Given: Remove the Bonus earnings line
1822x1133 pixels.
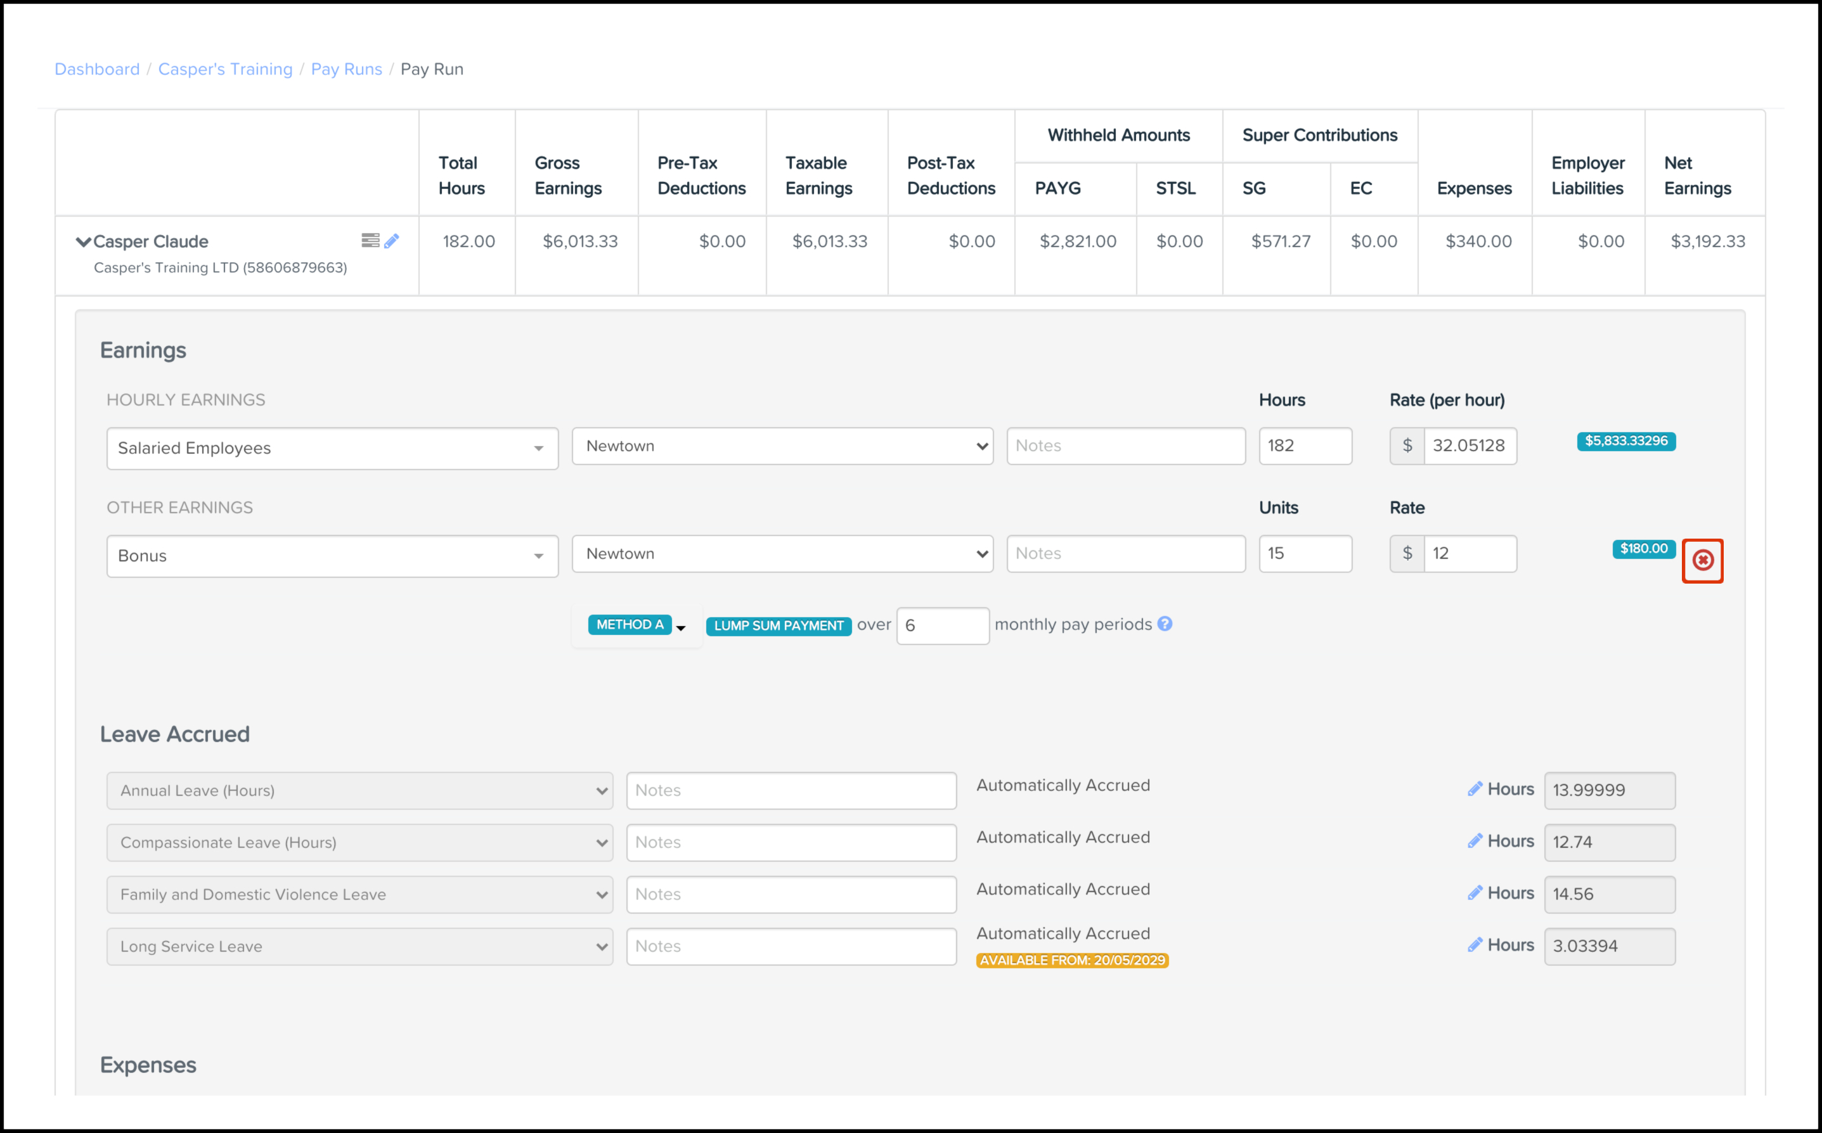Looking at the screenshot, I should click(x=1702, y=560).
